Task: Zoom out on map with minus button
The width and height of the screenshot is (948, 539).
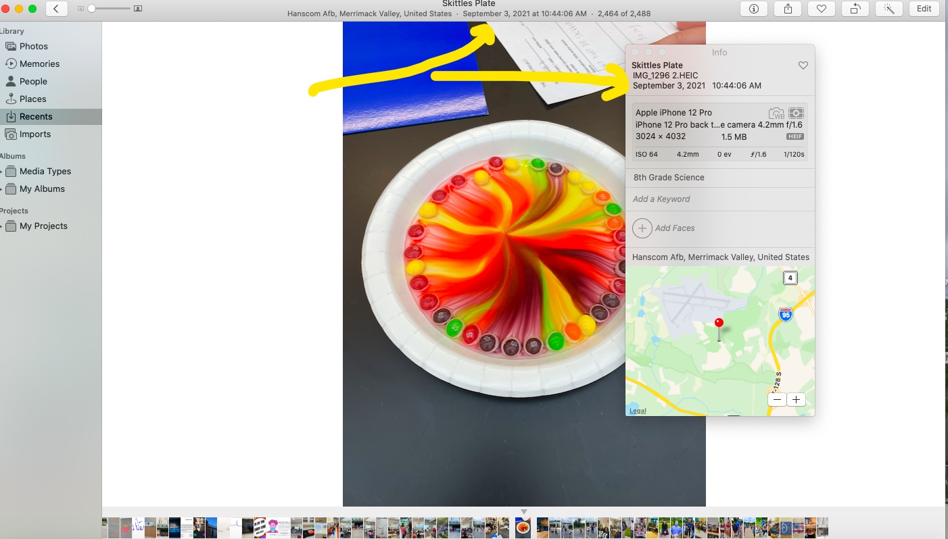Action: click(x=778, y=399)
